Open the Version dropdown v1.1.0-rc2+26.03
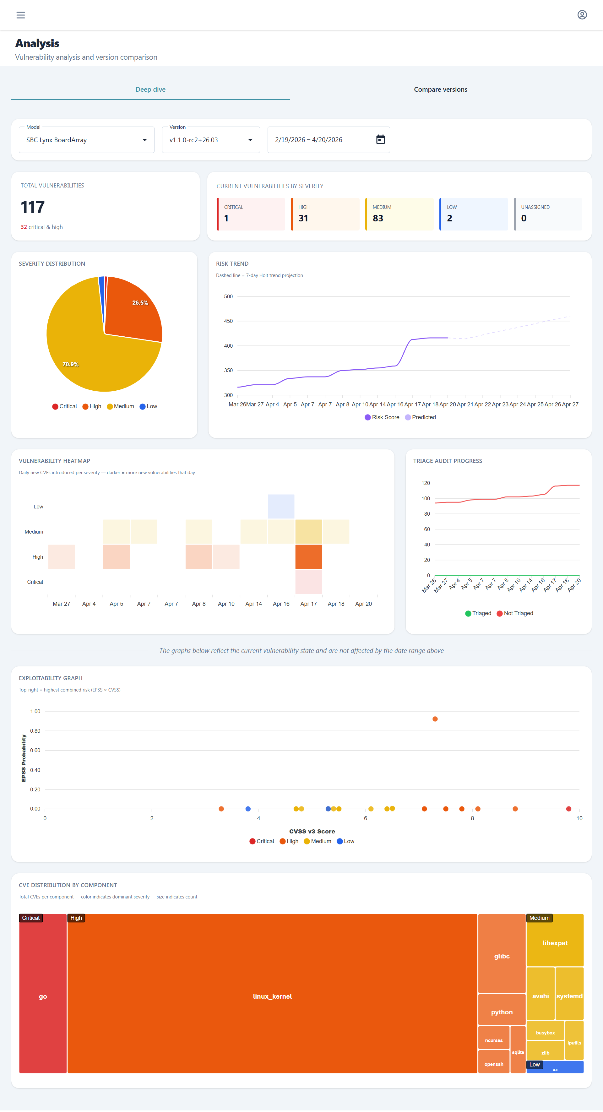The height and width of the screenshot is (1112, 603). pyautogui.click(x=211, y=140)
